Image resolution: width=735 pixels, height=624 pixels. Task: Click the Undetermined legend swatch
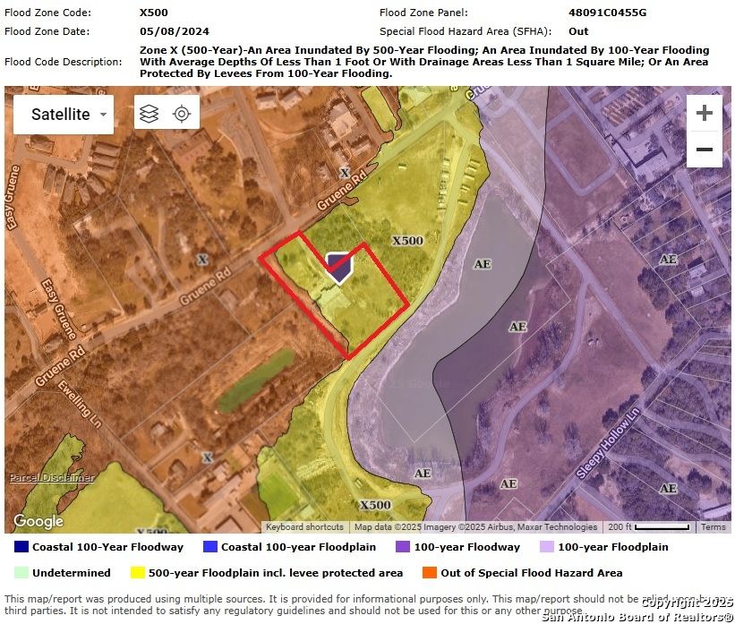coord(21,573)
